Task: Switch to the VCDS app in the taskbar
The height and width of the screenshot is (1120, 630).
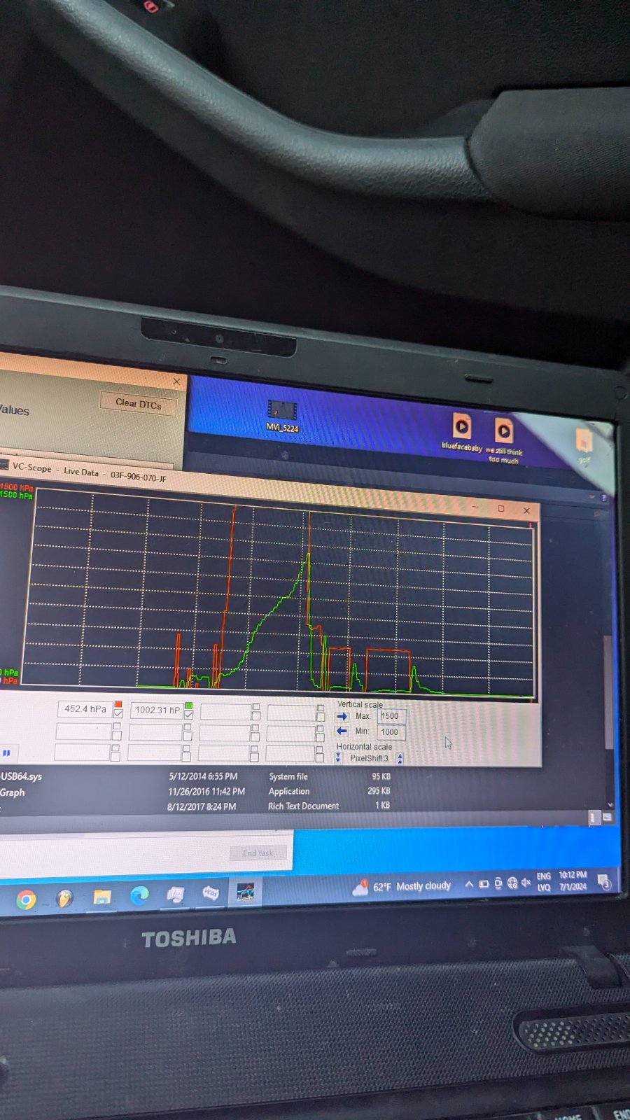Action: pyautogui.click(x=210, y=893)
